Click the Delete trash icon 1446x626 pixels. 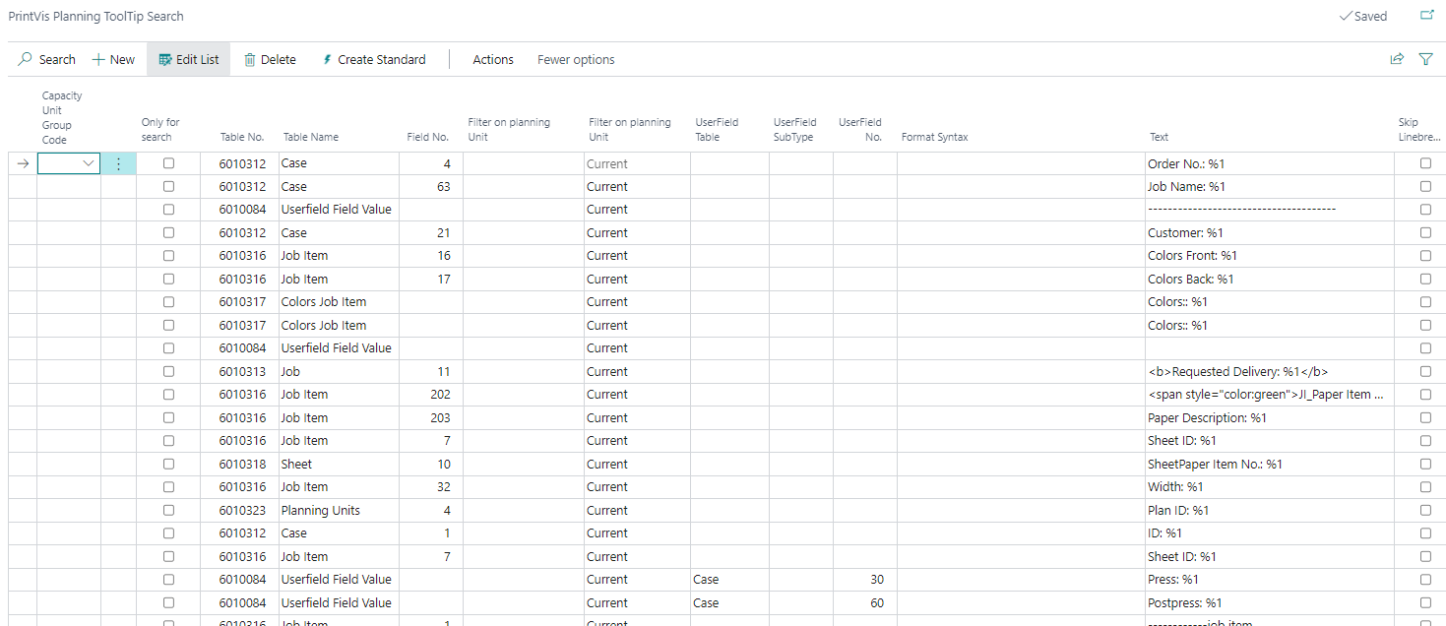250,60
